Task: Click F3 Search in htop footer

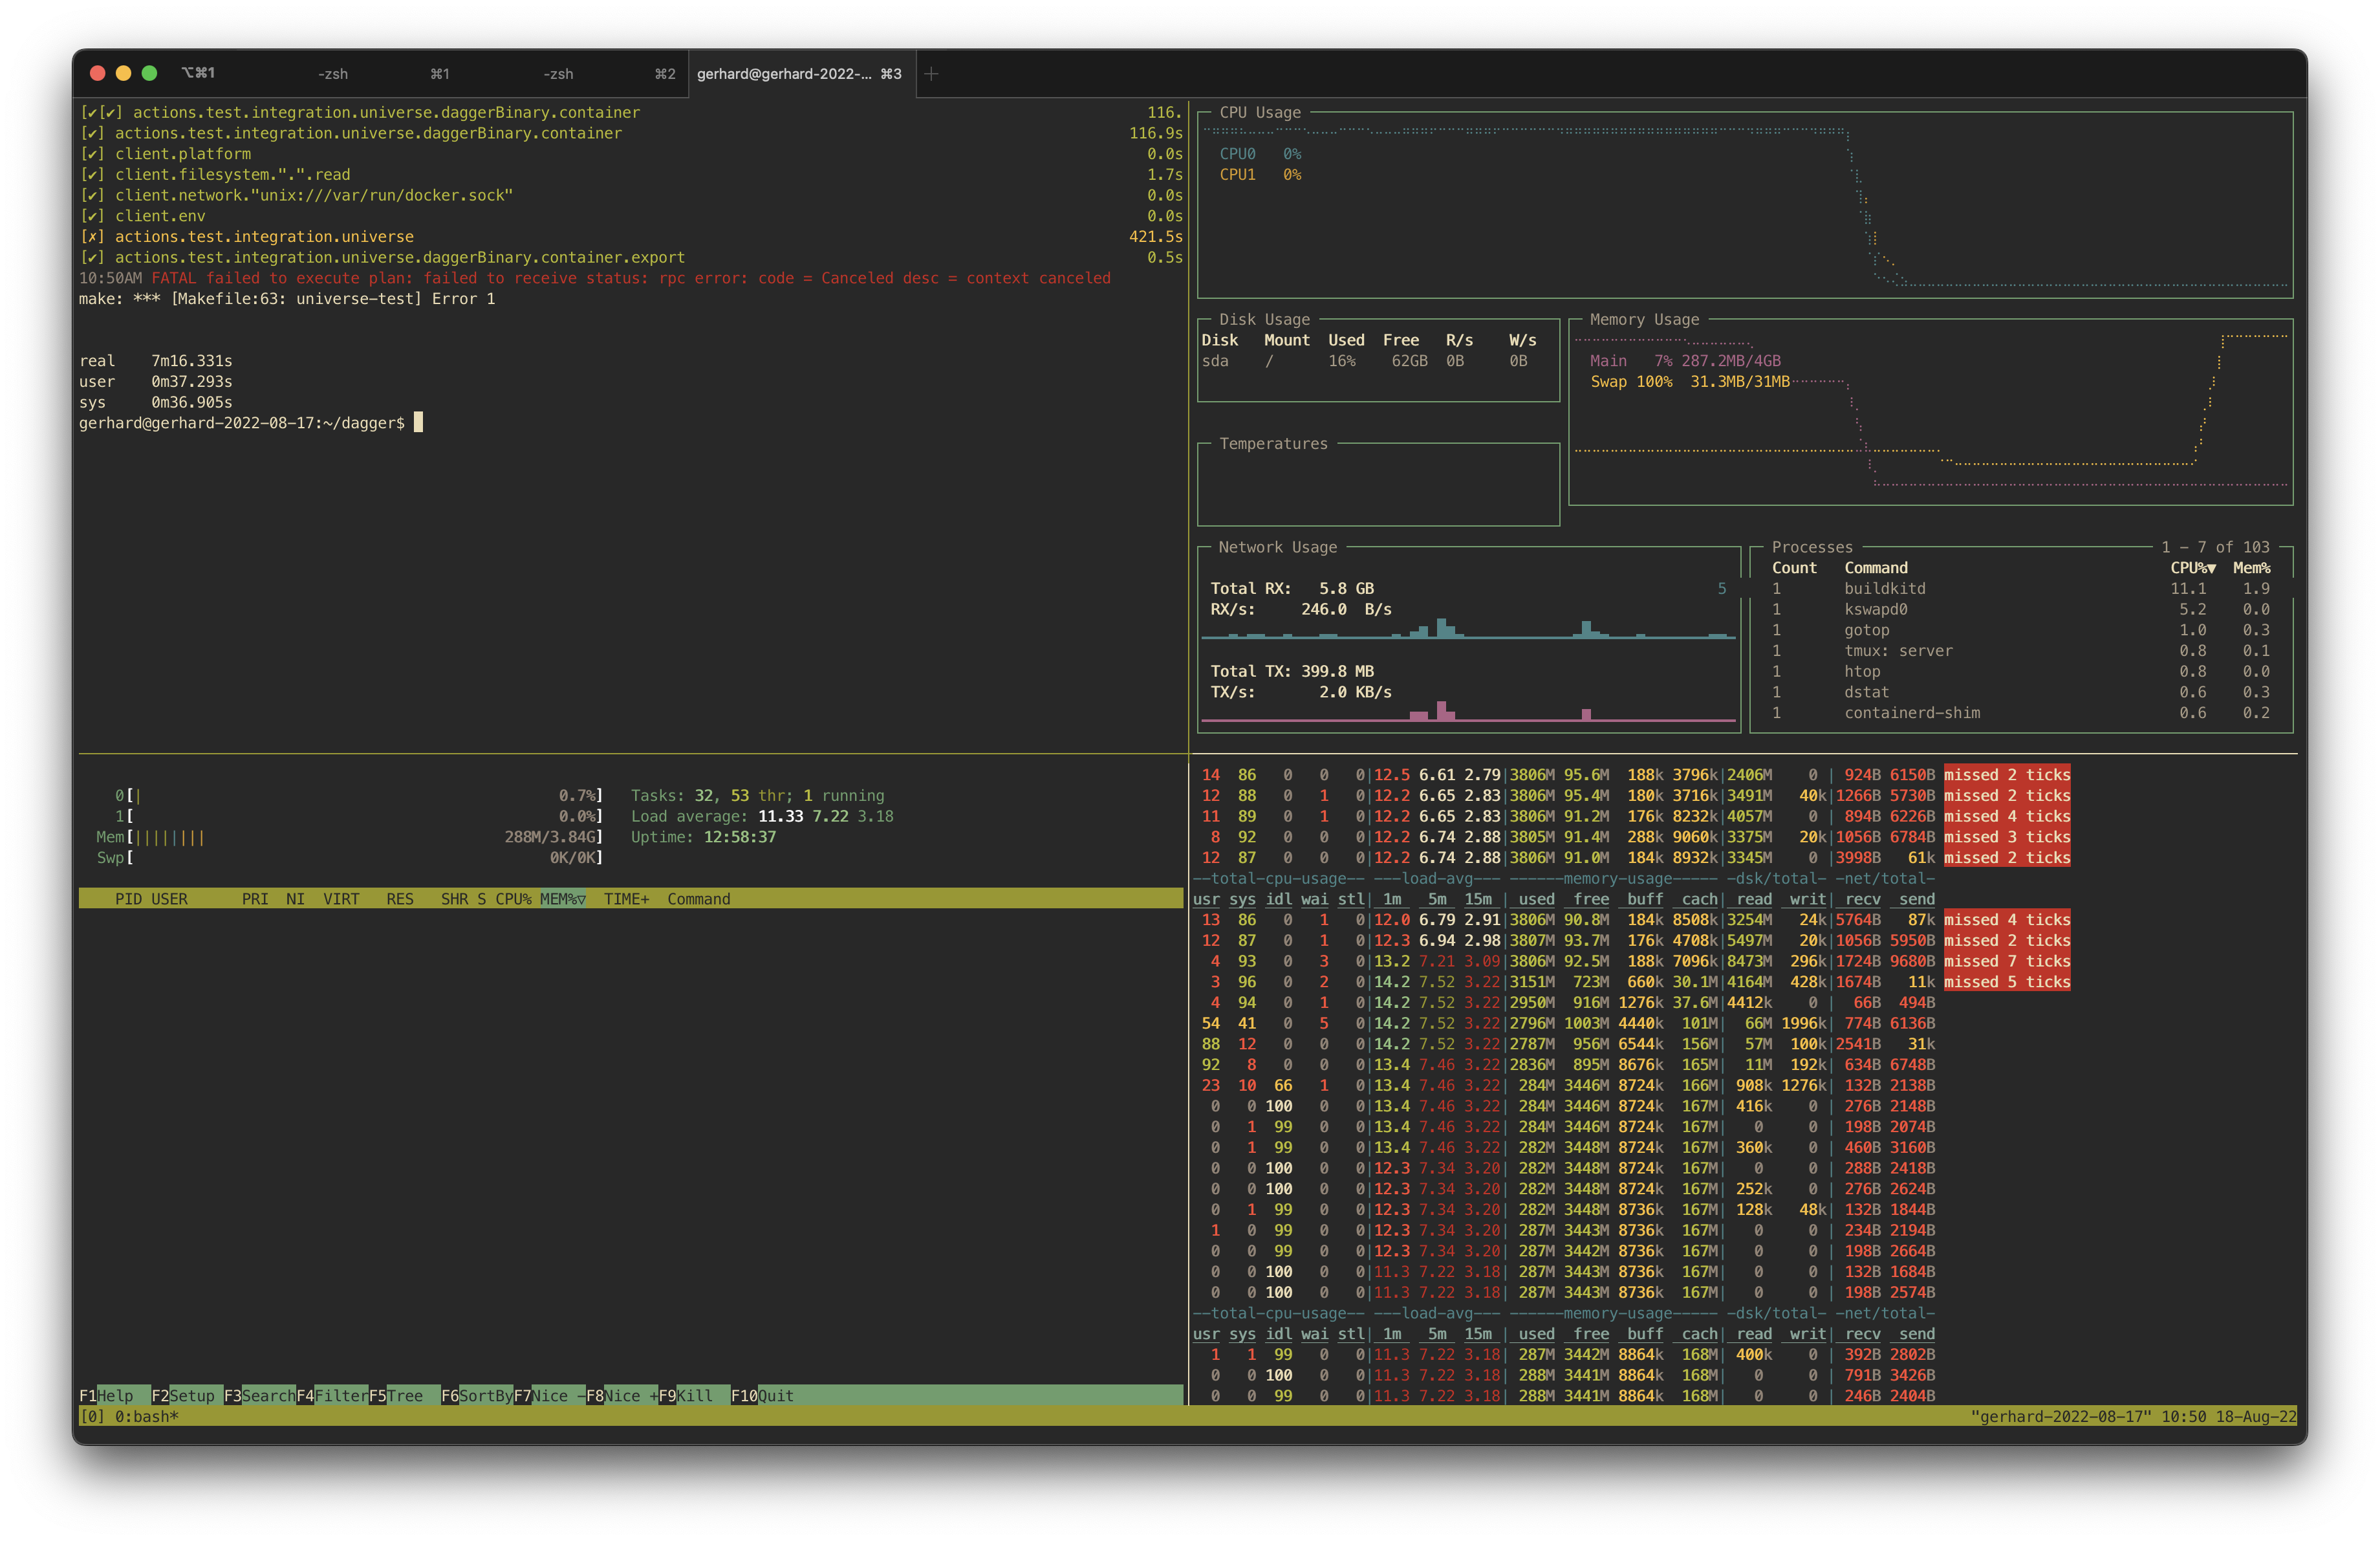Action: coord(260,1395)
